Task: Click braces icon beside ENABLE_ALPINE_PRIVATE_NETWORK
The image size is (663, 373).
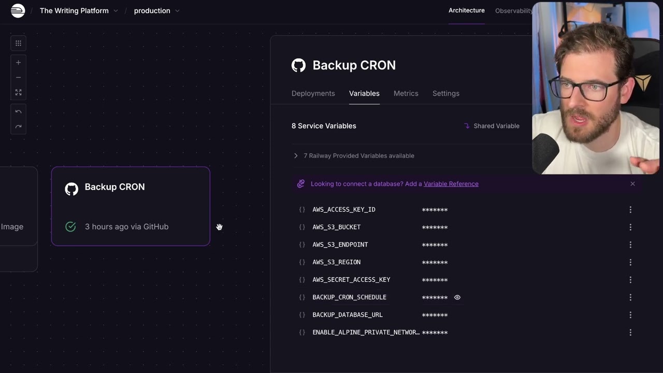Action: (302, 333)
